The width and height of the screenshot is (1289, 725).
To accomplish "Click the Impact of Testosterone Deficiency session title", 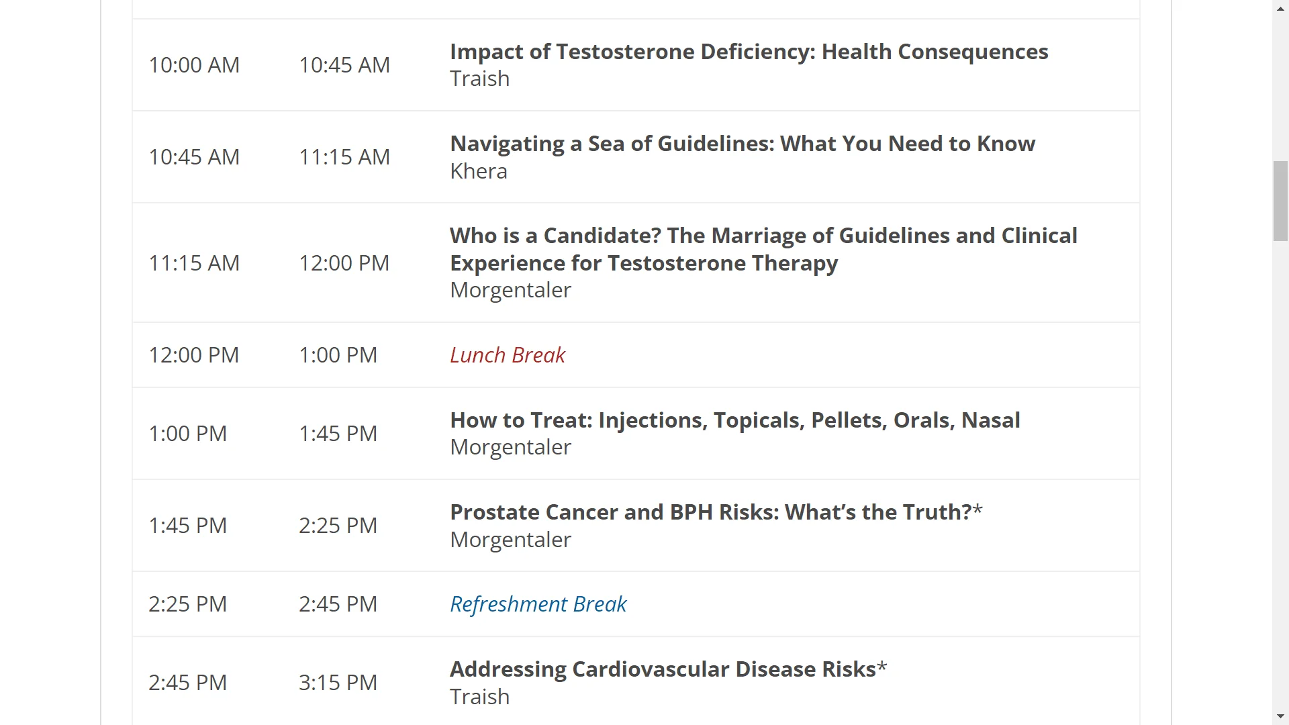I will (749, 52).
